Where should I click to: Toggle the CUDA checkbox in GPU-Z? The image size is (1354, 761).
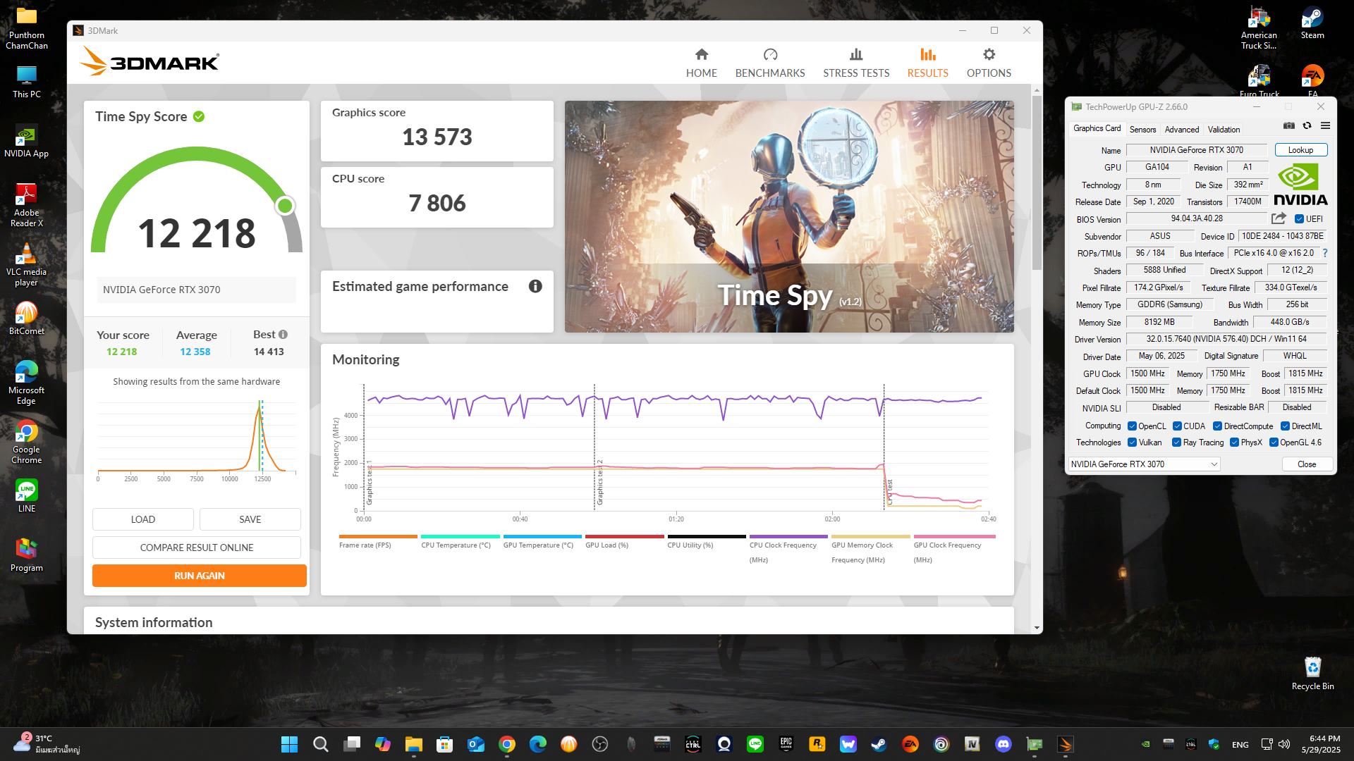[x=1177, y=426]
